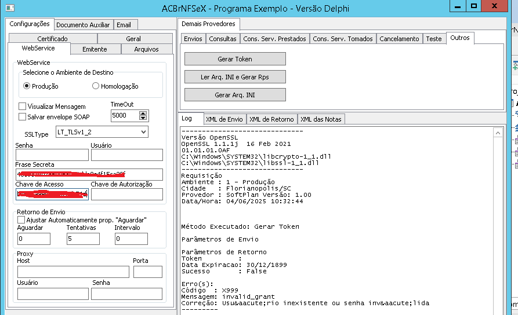
Task: Click the Gerar Token button
Action: tap(235, 58)
